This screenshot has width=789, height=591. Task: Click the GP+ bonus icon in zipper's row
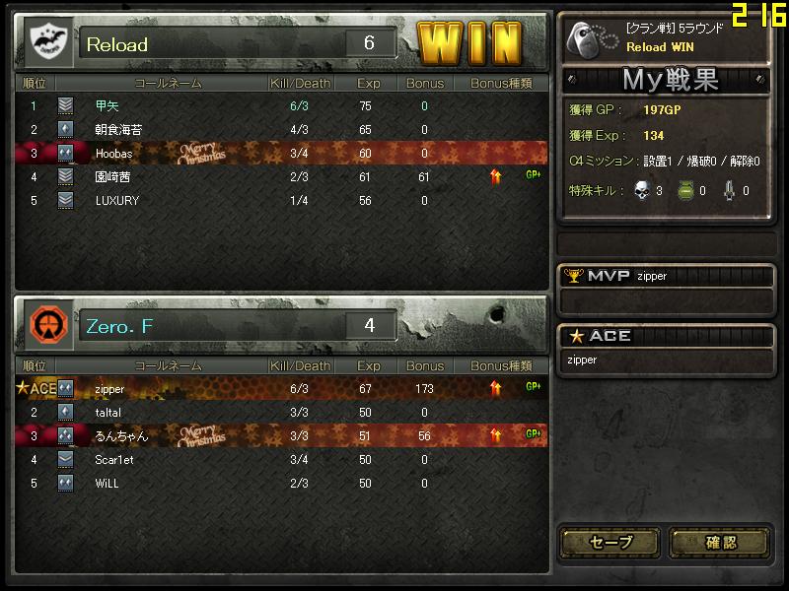pos(533,386)
